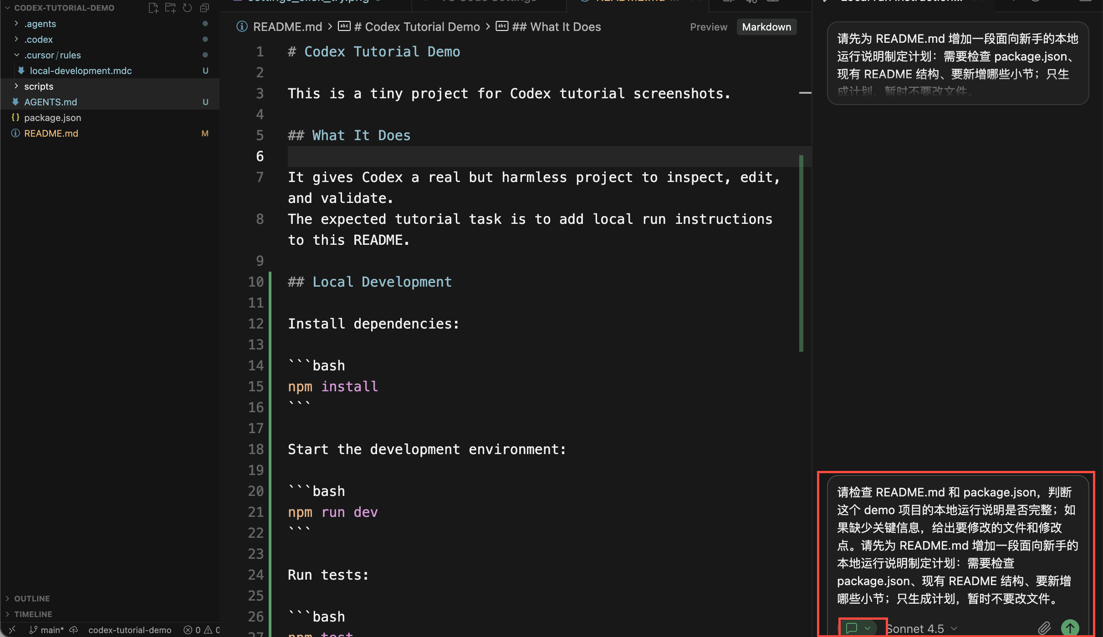Screen dimensions: 1103x637
Task: Refresh the explorer file tree
Action: click(187, 8)
